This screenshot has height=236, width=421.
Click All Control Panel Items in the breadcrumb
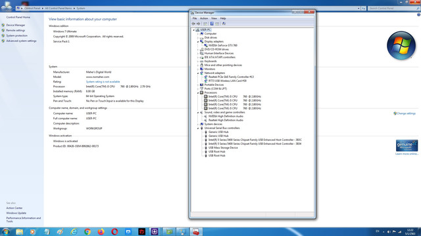(x=59, y=9)
